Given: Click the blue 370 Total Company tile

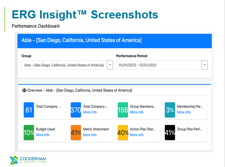Looking at the screenshot, I should (x=76, y=110).
